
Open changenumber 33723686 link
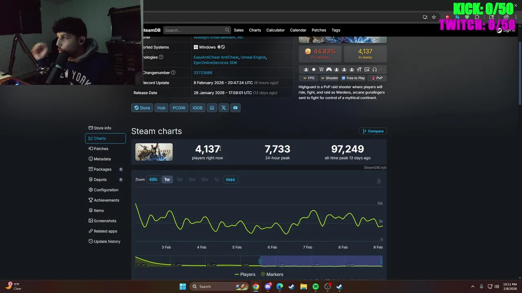click(x=203, y=73)
